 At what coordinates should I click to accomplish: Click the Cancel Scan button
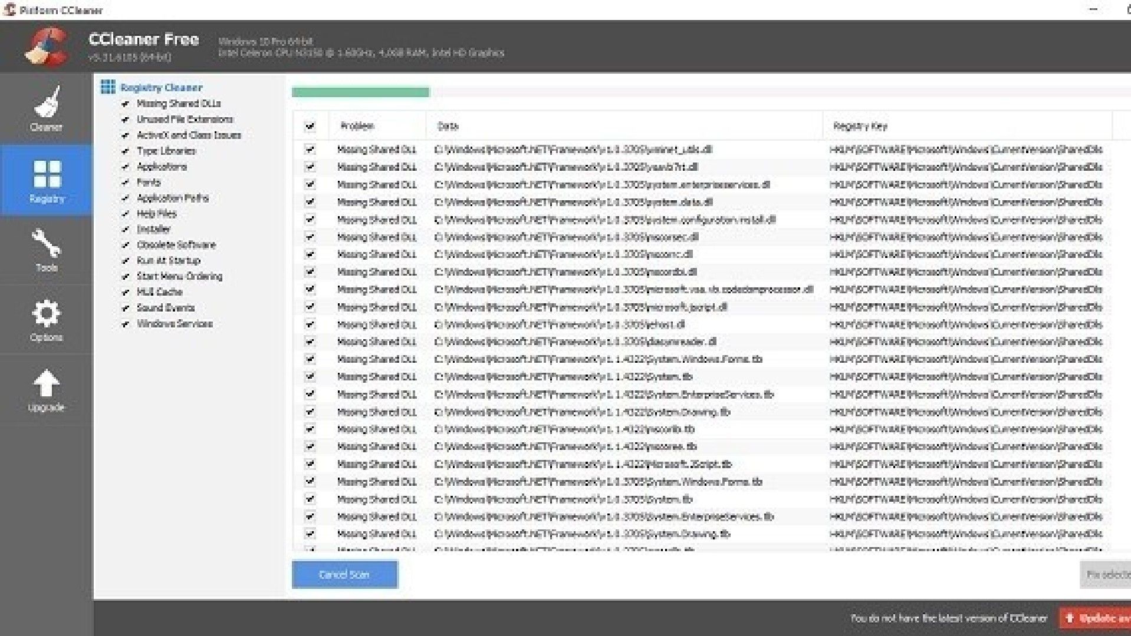click(344, 574)
